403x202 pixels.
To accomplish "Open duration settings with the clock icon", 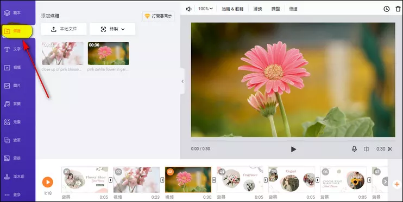I will pos(387,9).
